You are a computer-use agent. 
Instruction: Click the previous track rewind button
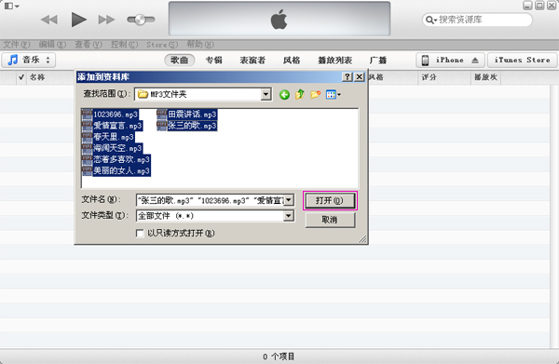(x=49, y=20)
